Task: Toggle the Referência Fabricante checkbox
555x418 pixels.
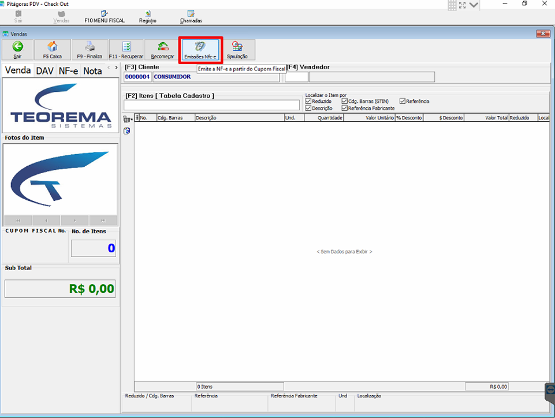Action: point(345,108)
